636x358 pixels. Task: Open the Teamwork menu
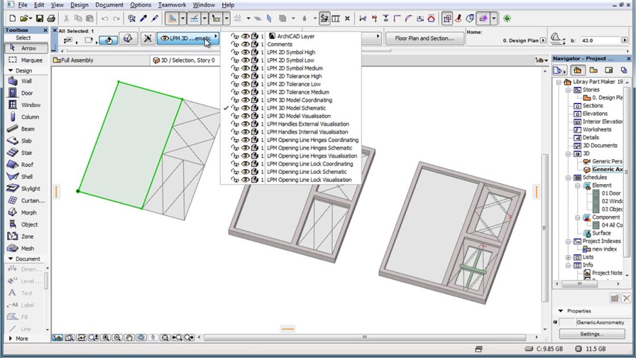coord(172,5)
